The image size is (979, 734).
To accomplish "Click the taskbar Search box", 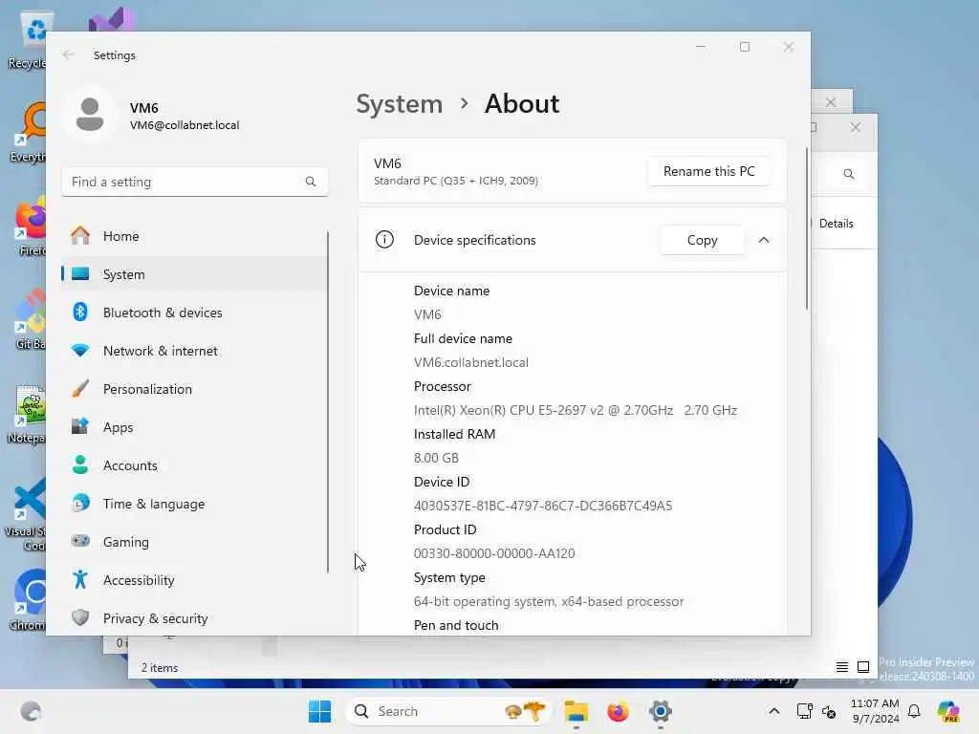I will (447, 711).
